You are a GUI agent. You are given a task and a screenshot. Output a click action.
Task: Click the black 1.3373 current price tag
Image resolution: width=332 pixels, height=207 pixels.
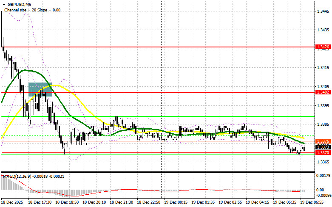pyautogui.click(x=321, y=146)
